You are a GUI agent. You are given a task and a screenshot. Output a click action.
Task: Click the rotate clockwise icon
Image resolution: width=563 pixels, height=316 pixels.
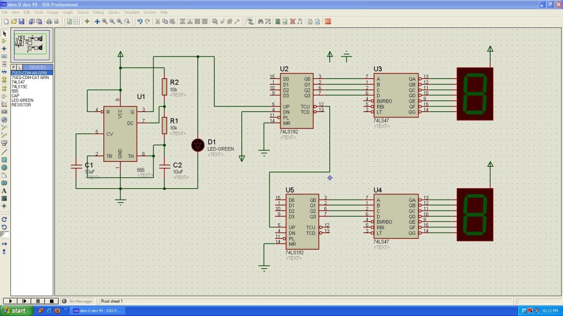[4, 219]
